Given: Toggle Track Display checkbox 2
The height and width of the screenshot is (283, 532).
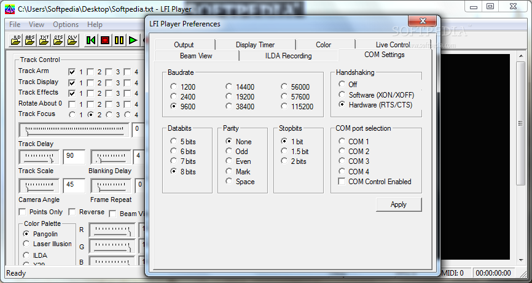Looking at the screenshot, I should tap(90, 83).
